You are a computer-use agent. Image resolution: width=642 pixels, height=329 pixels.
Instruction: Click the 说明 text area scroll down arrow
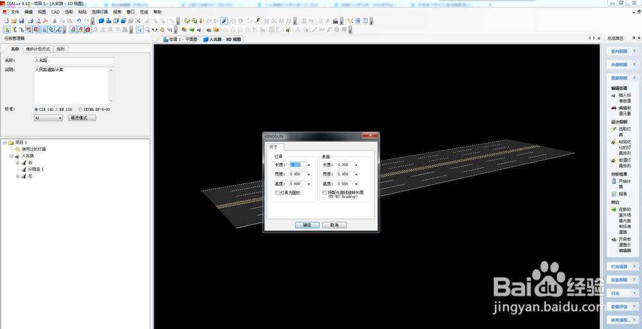(x=111, y=101)
